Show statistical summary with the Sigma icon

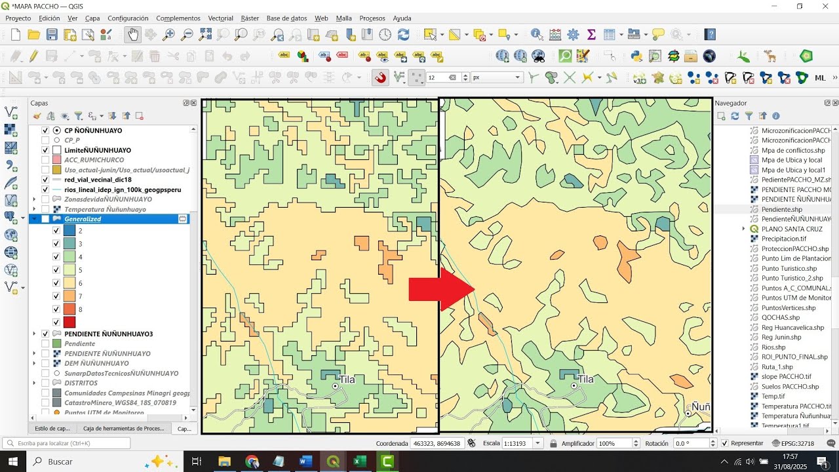click(591, 35)
